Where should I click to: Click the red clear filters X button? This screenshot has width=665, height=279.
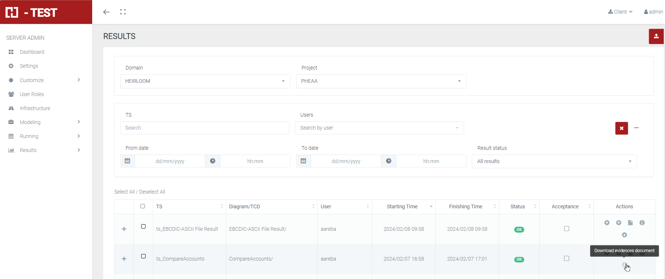pyautogui.click(x=621, y=128)
